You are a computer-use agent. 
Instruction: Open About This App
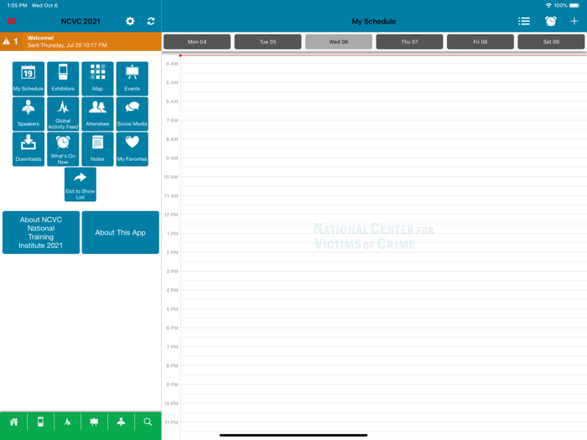121,232
